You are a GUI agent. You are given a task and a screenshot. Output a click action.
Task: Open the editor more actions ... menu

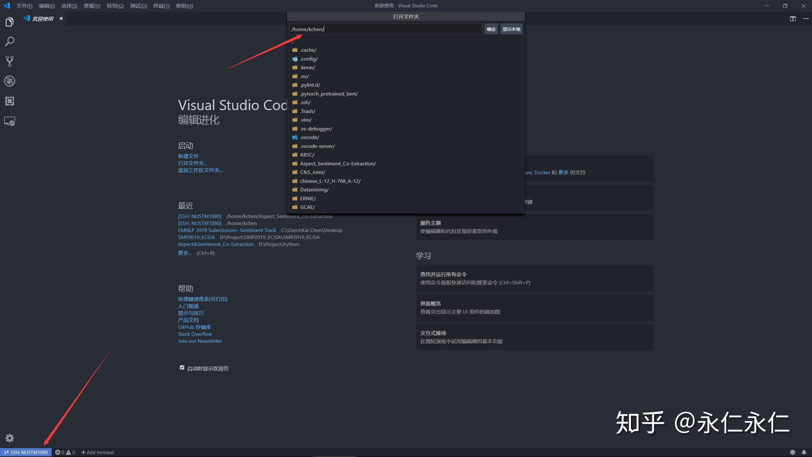[x=806, y=19]
